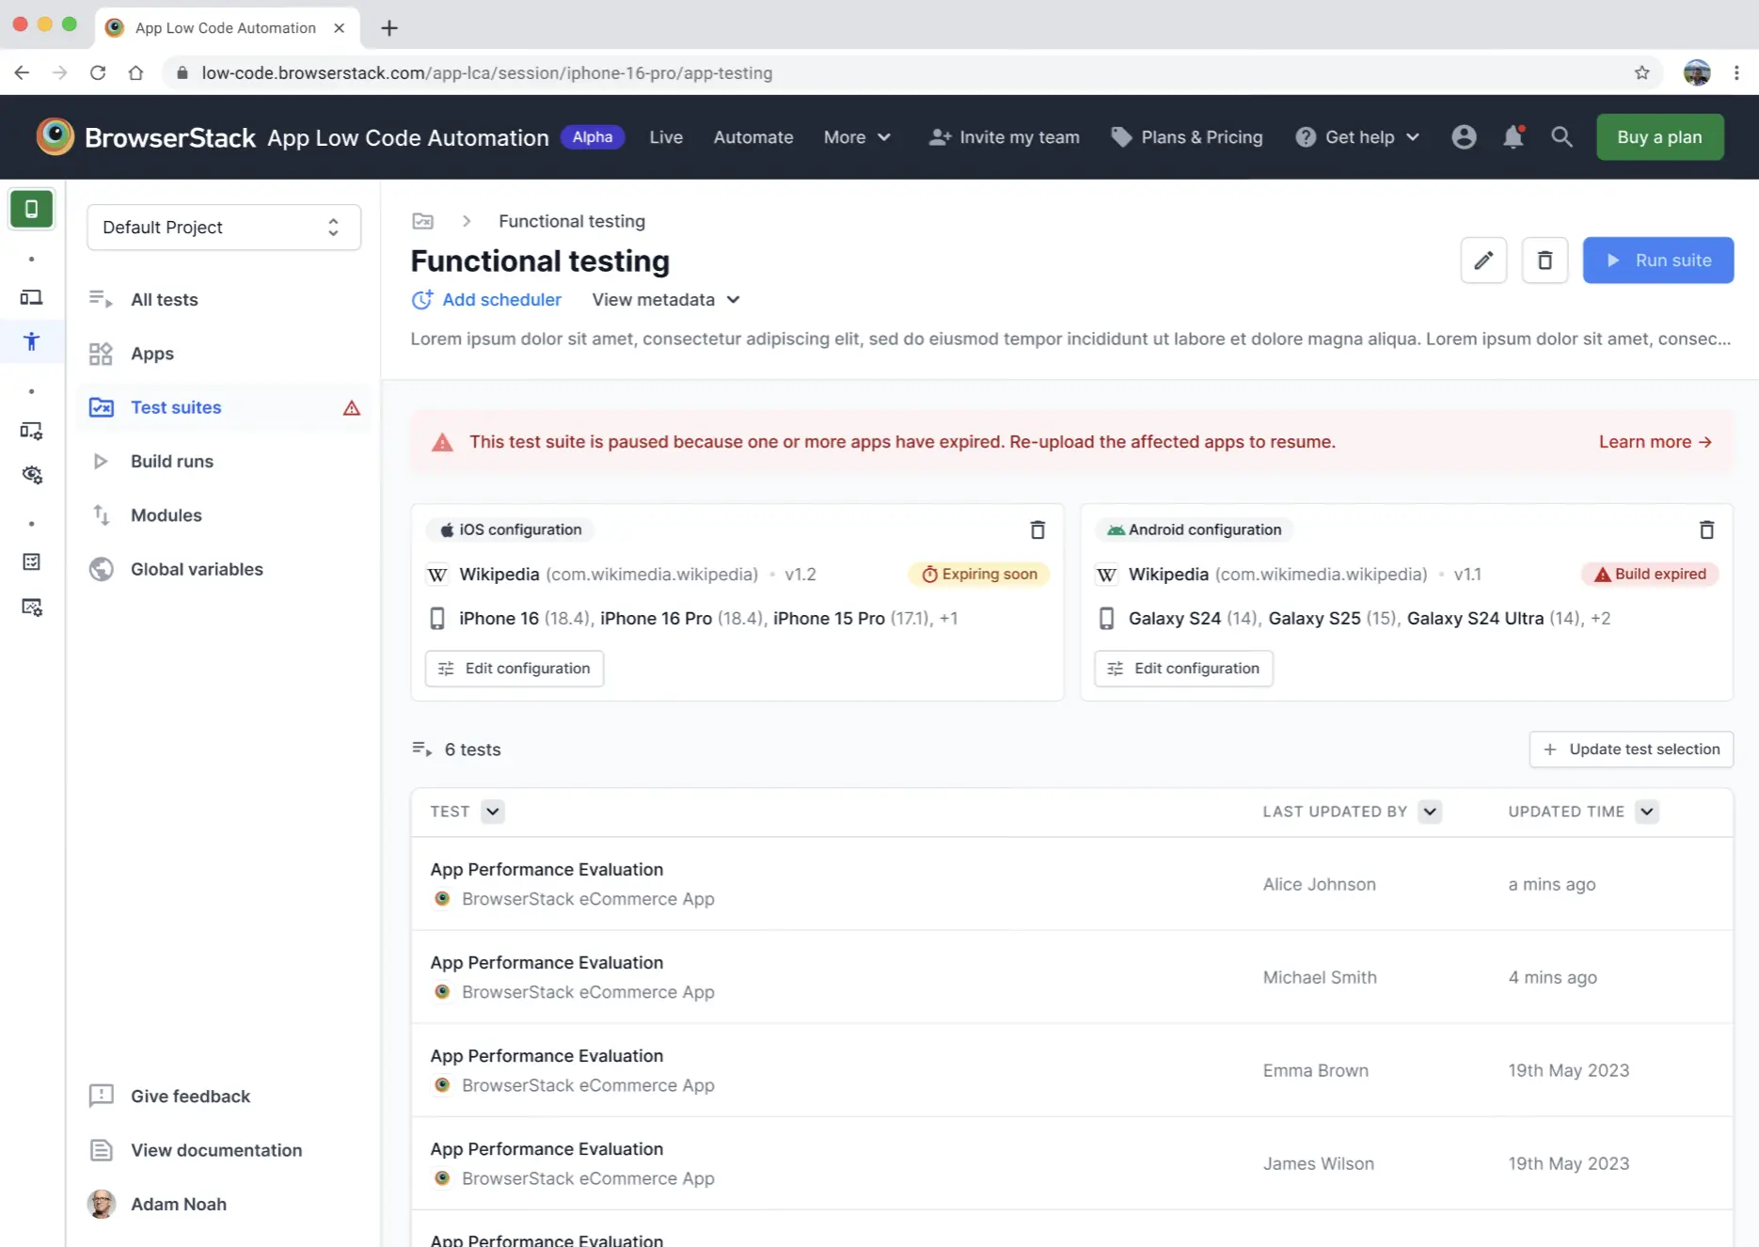Select the accessibility icon in the sidebar
Screen dimensions: 1759x1247
tap(32, 341)
